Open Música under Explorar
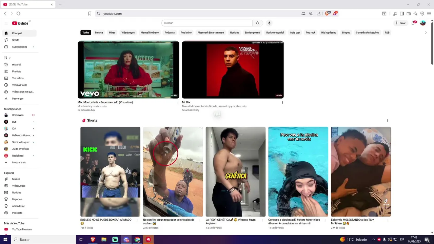The width and height of the screenshot is (434, 244). click(x=20, y=179)
